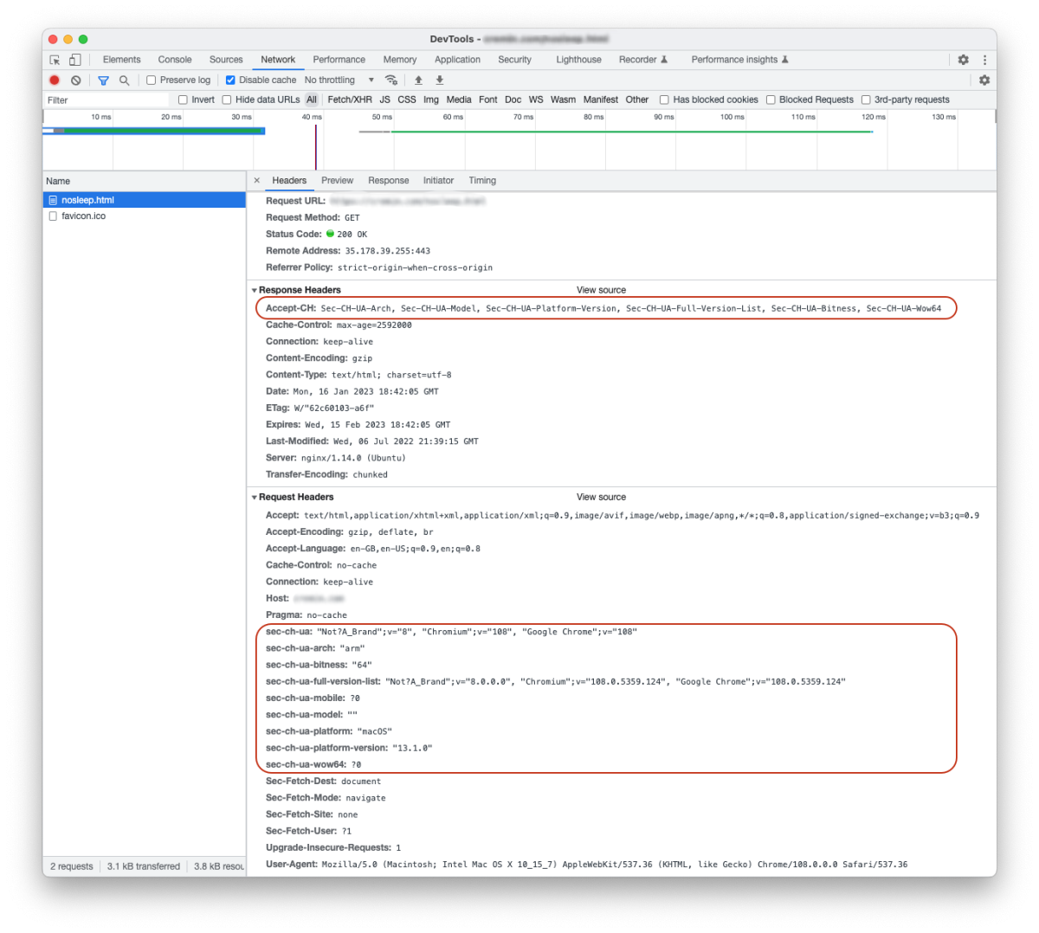
Task: Collapse the Request Headers section
Action: coord(255,497)
